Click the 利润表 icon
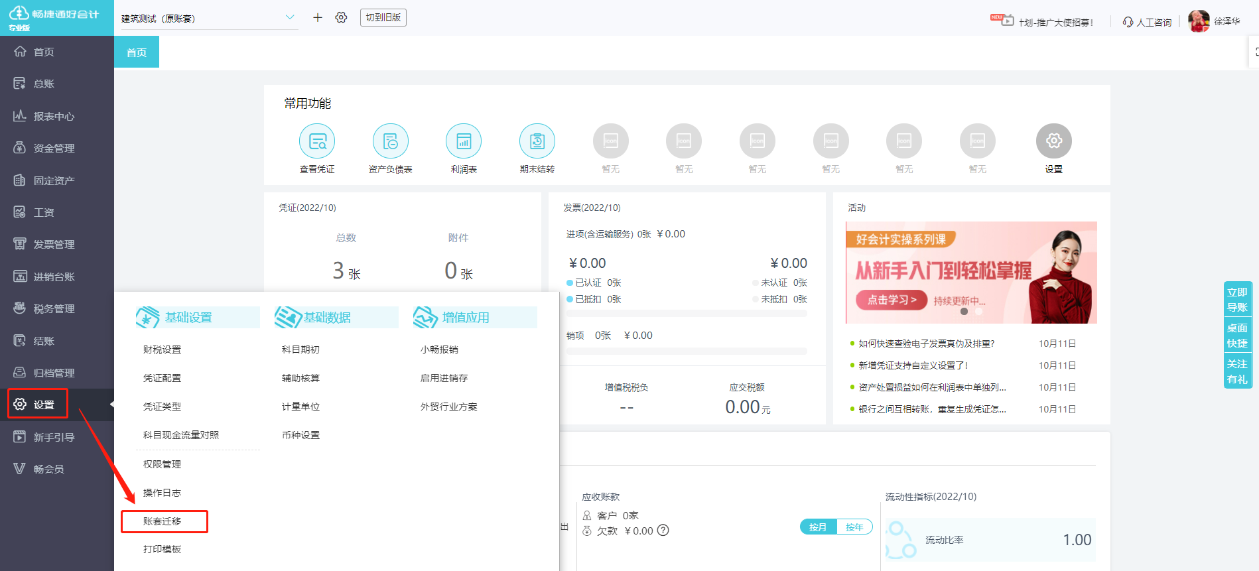1259x571 pixels. pos(464,141)
